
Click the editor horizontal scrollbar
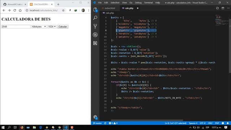[x=147, y=120]
